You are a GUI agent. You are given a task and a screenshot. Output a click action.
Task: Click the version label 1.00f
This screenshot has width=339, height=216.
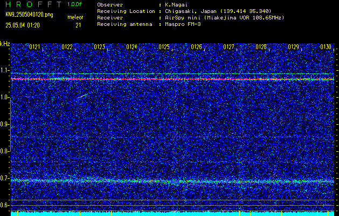point(74,4)
